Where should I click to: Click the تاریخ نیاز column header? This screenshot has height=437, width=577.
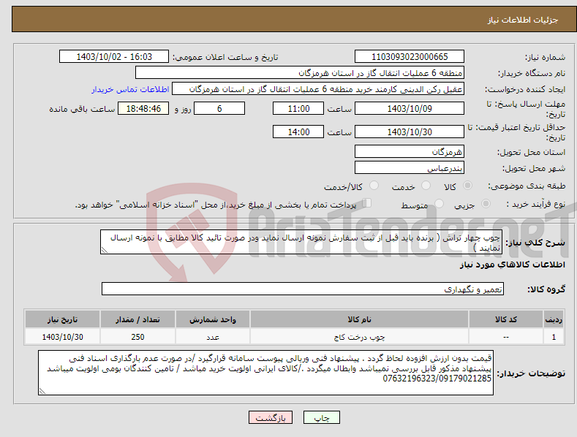click(63, 319)
